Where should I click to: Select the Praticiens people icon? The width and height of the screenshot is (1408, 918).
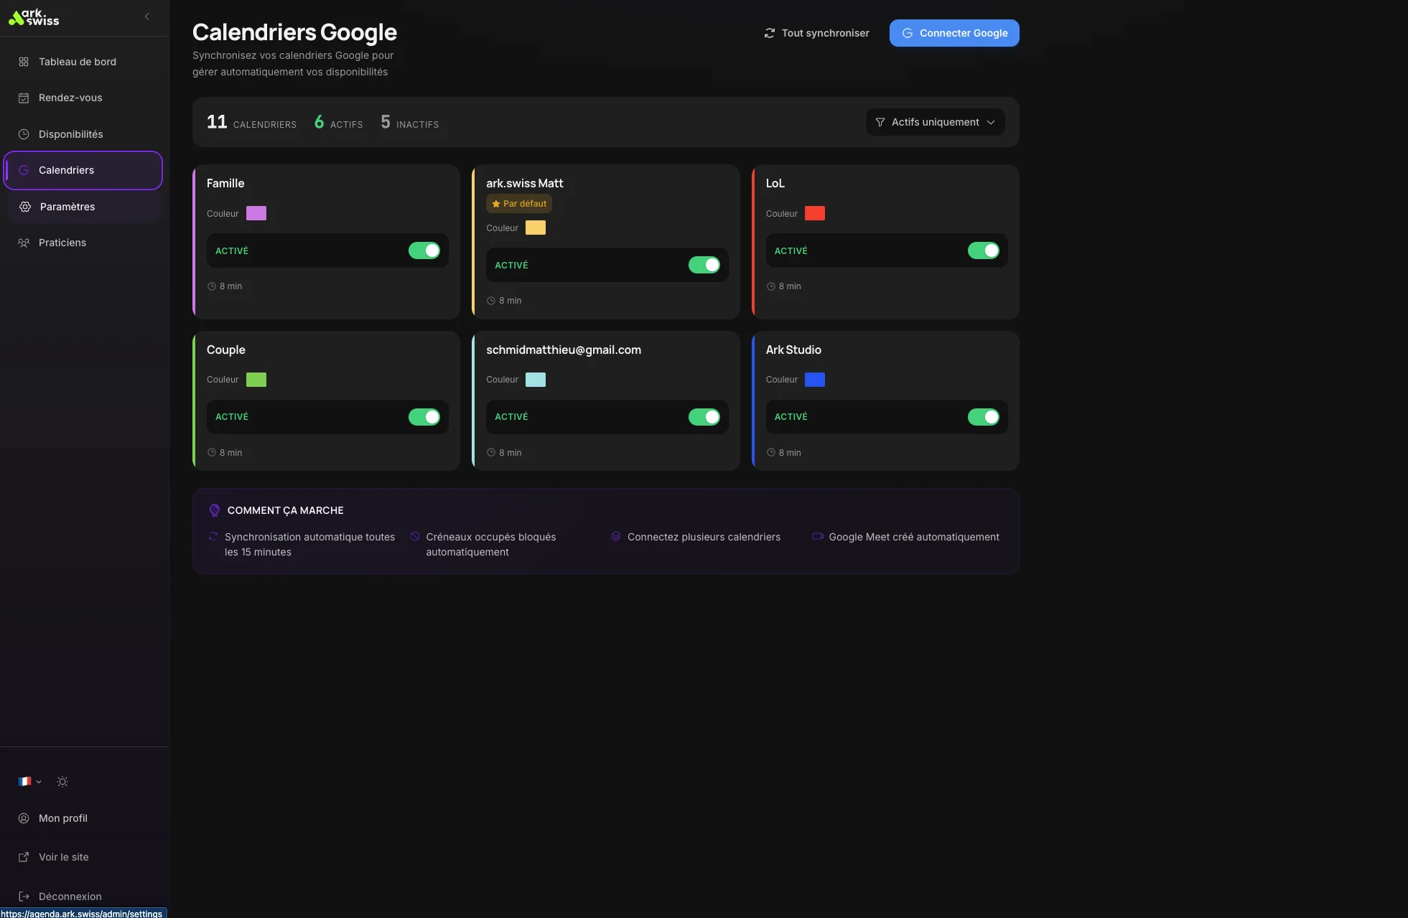24,243
